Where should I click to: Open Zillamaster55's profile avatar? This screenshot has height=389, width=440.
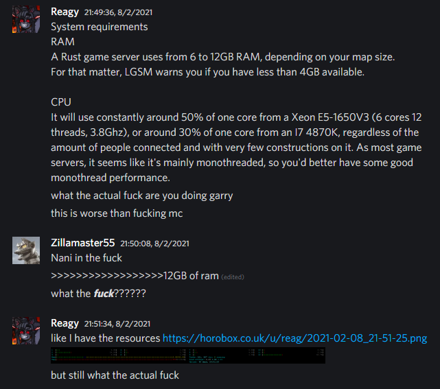(x=26, y=250)
